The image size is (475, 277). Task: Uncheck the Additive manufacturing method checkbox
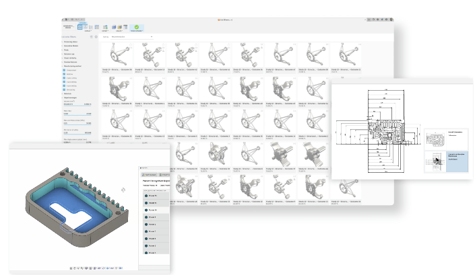click(x=65, y=75)
